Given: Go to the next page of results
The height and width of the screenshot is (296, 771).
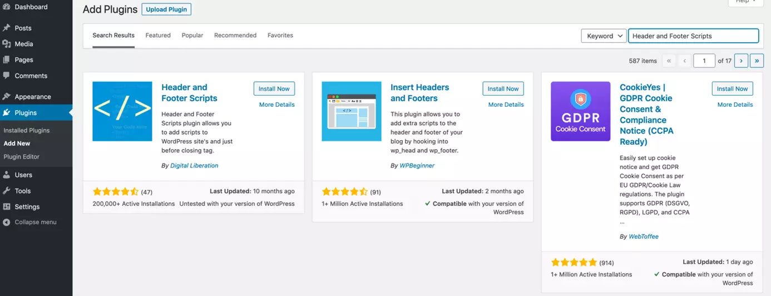Looking at the screenshot, I should coord(741,61).
